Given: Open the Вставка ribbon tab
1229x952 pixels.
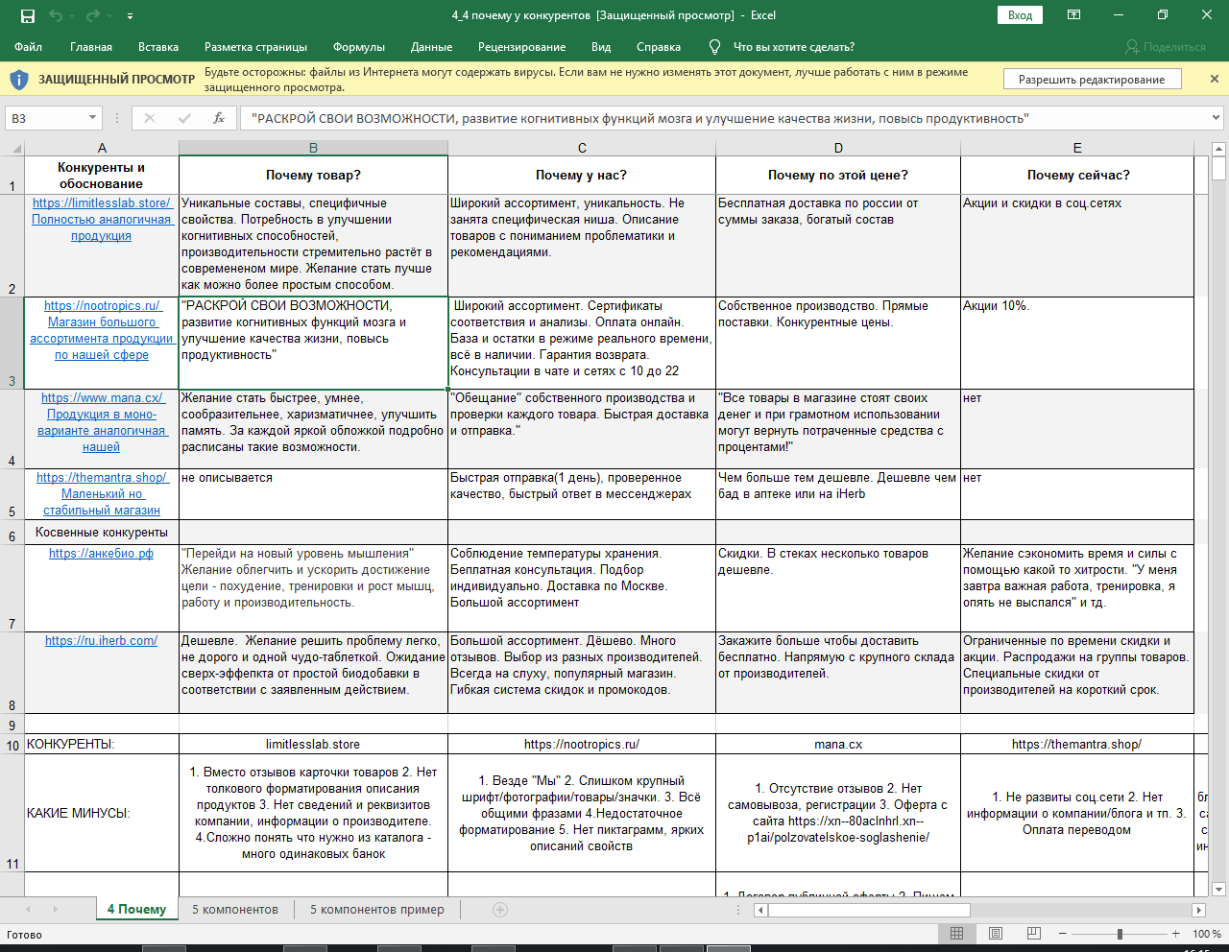Looking at the screenshot, I should click(x=158, y=47).
